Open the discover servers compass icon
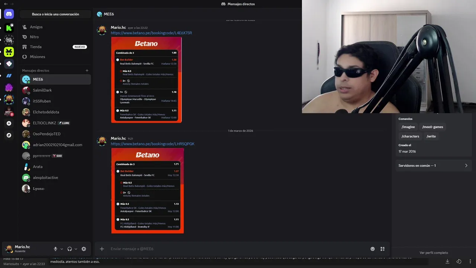This screenshot has width=476, height=268. 9,135
